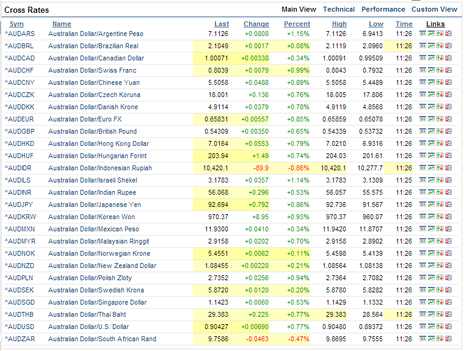Switch to the Technical view tab
The image size is (464, 351).
point(338,9)
